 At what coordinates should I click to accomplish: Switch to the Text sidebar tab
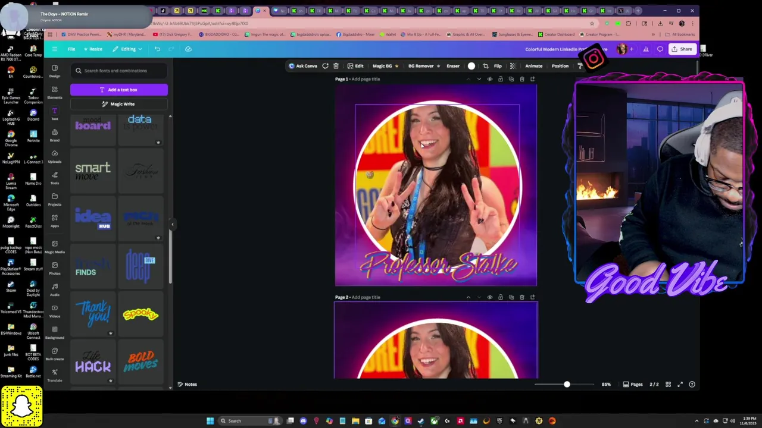click(x=55, y=114)
